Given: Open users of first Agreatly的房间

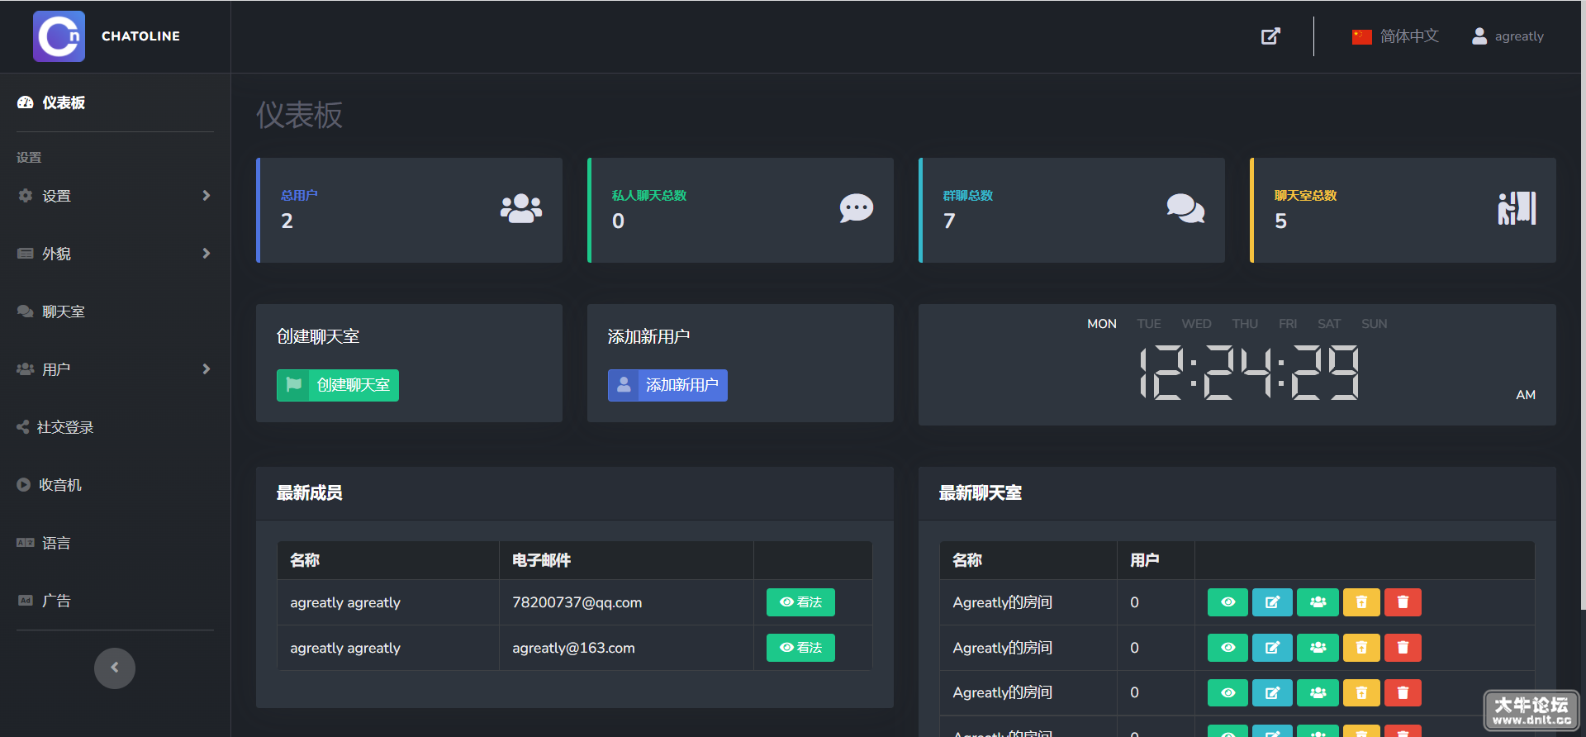Looking at the screenshot, I should click(1318, 602).
